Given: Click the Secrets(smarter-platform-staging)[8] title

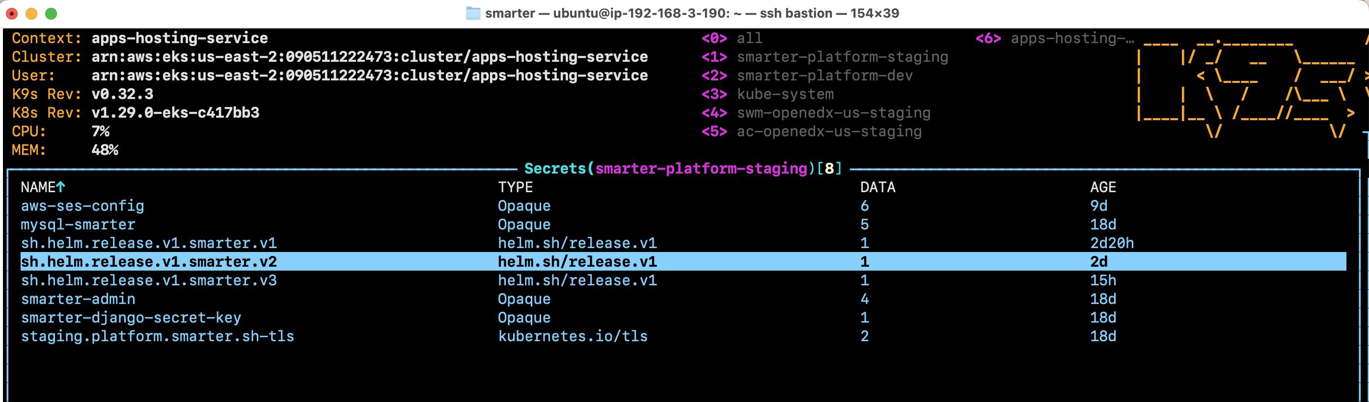Looking at the screenshot, I should coord(683,168).
